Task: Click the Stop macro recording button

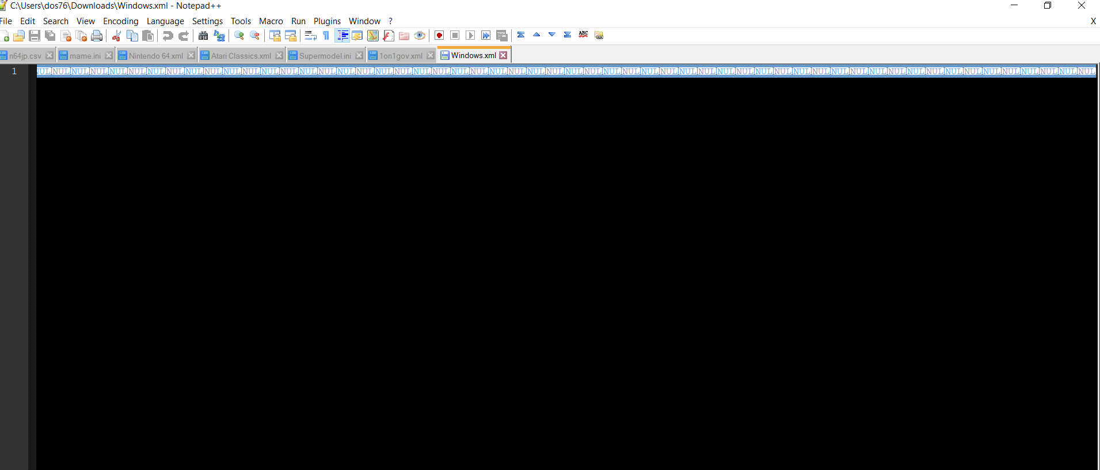Action: 455,36
